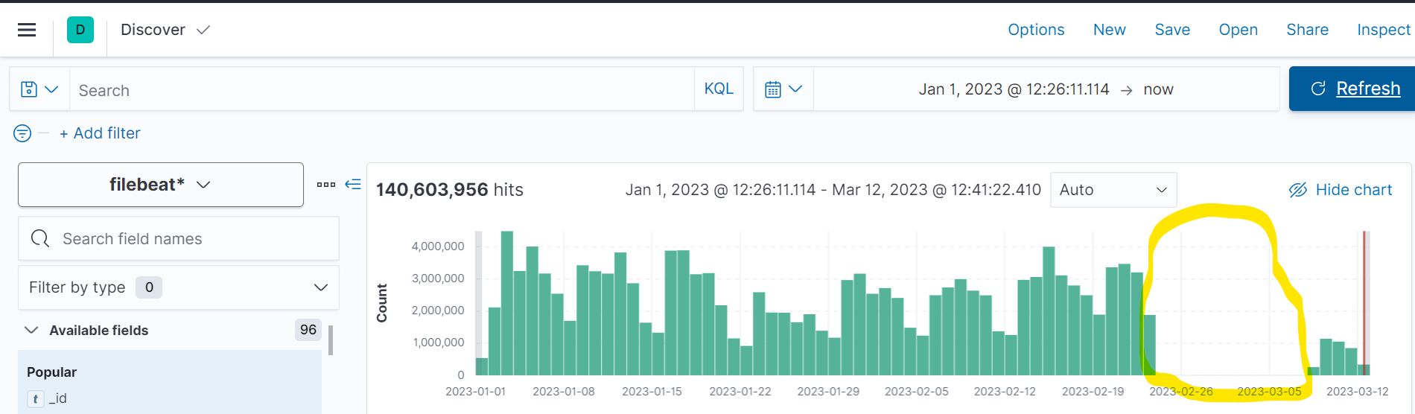1415x414 pixels.
Task: Click Inspect in the top menu
Action: click(x=1384, y=30)
